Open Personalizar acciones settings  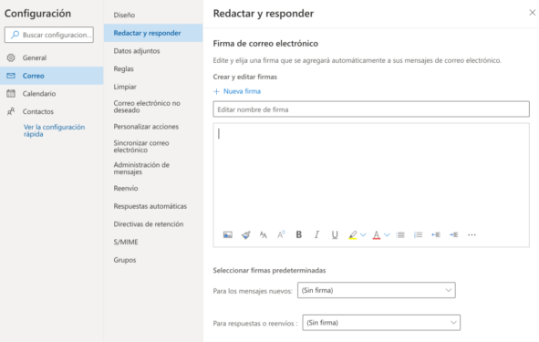click(153, 127)
